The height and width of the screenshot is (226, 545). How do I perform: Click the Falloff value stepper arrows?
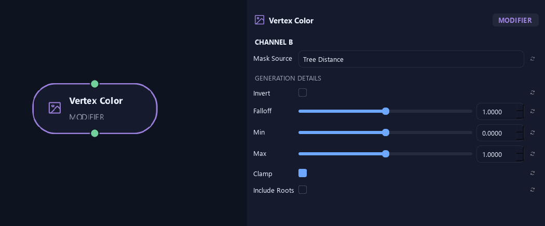520,112
